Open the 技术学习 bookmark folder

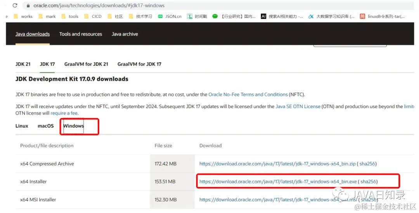click(x=140, y=17)
